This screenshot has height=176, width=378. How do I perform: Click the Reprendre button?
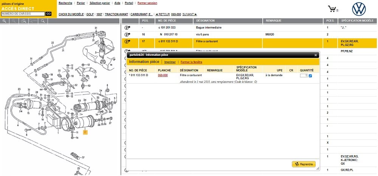coord(304,164)
